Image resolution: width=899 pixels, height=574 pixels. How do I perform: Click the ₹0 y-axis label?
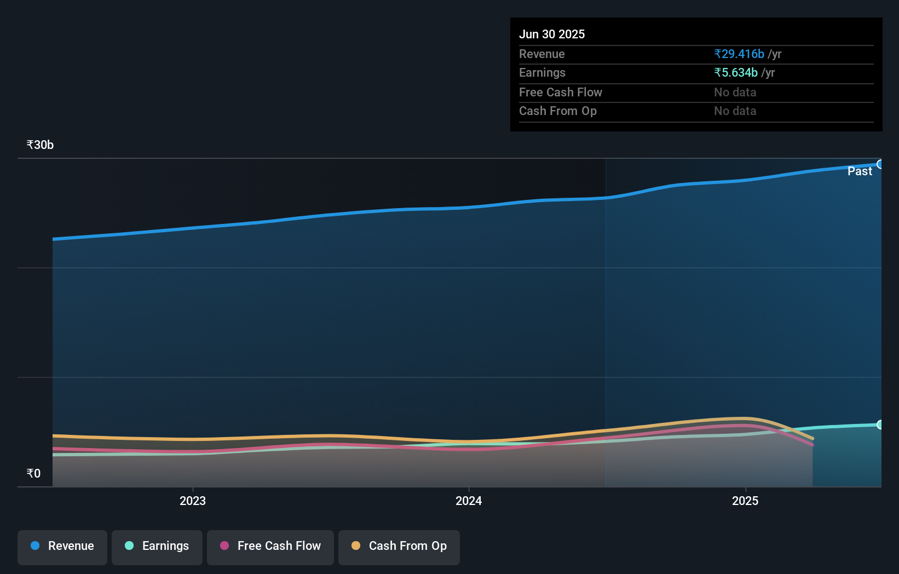pos(34,473)
